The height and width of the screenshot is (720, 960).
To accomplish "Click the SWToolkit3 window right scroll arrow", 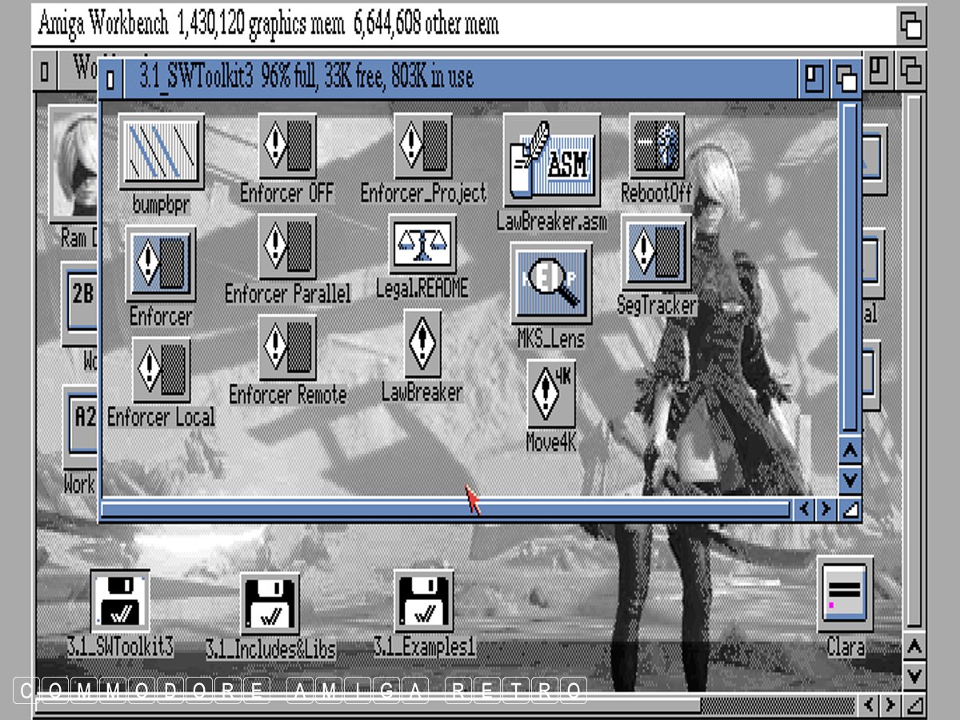I will pyautogui.click(x=826, y=510).
